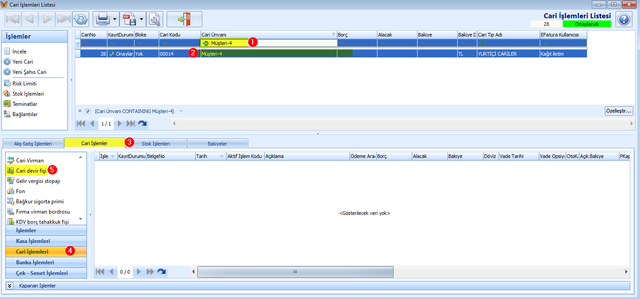640x299 pixels.
Task: Open dropdown arrow next to the printer icon
Action: pyautogui.click(x=115, y=19)
